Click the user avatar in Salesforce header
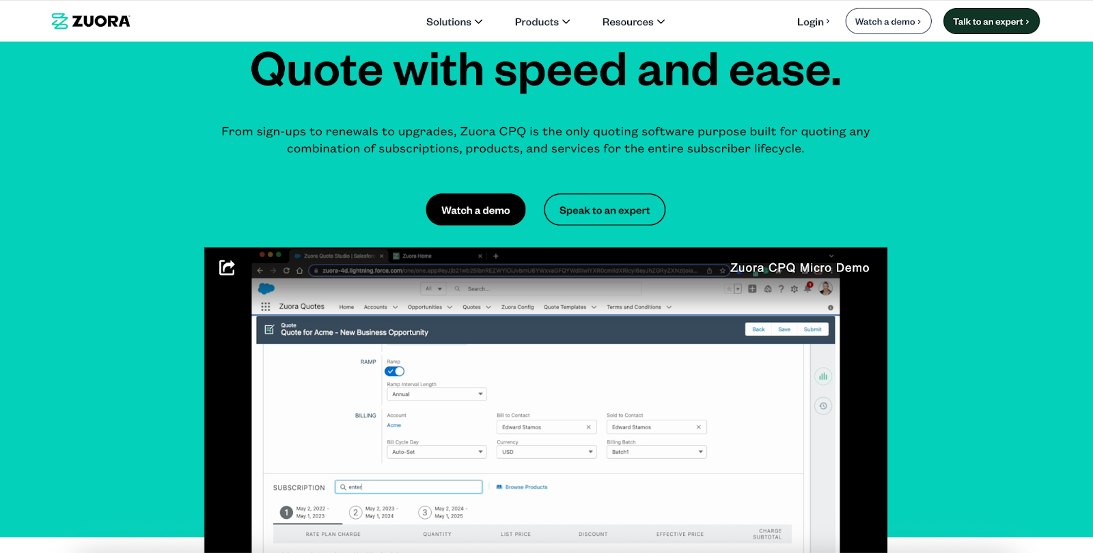This screenshot has width=1093, height=553. click(825, 288)
